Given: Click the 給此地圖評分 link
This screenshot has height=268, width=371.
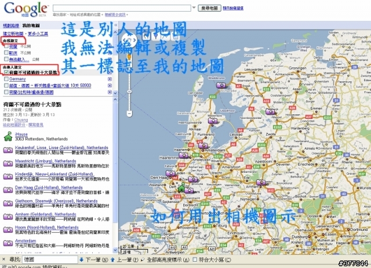Looking at the screenshot, I should click(x=14, y=125).
